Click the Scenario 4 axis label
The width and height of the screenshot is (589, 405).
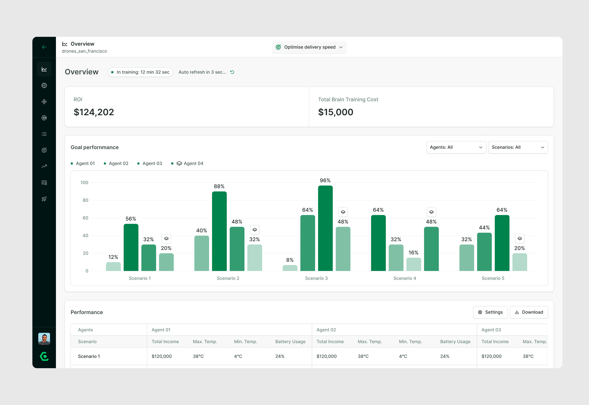click(405, 278)
